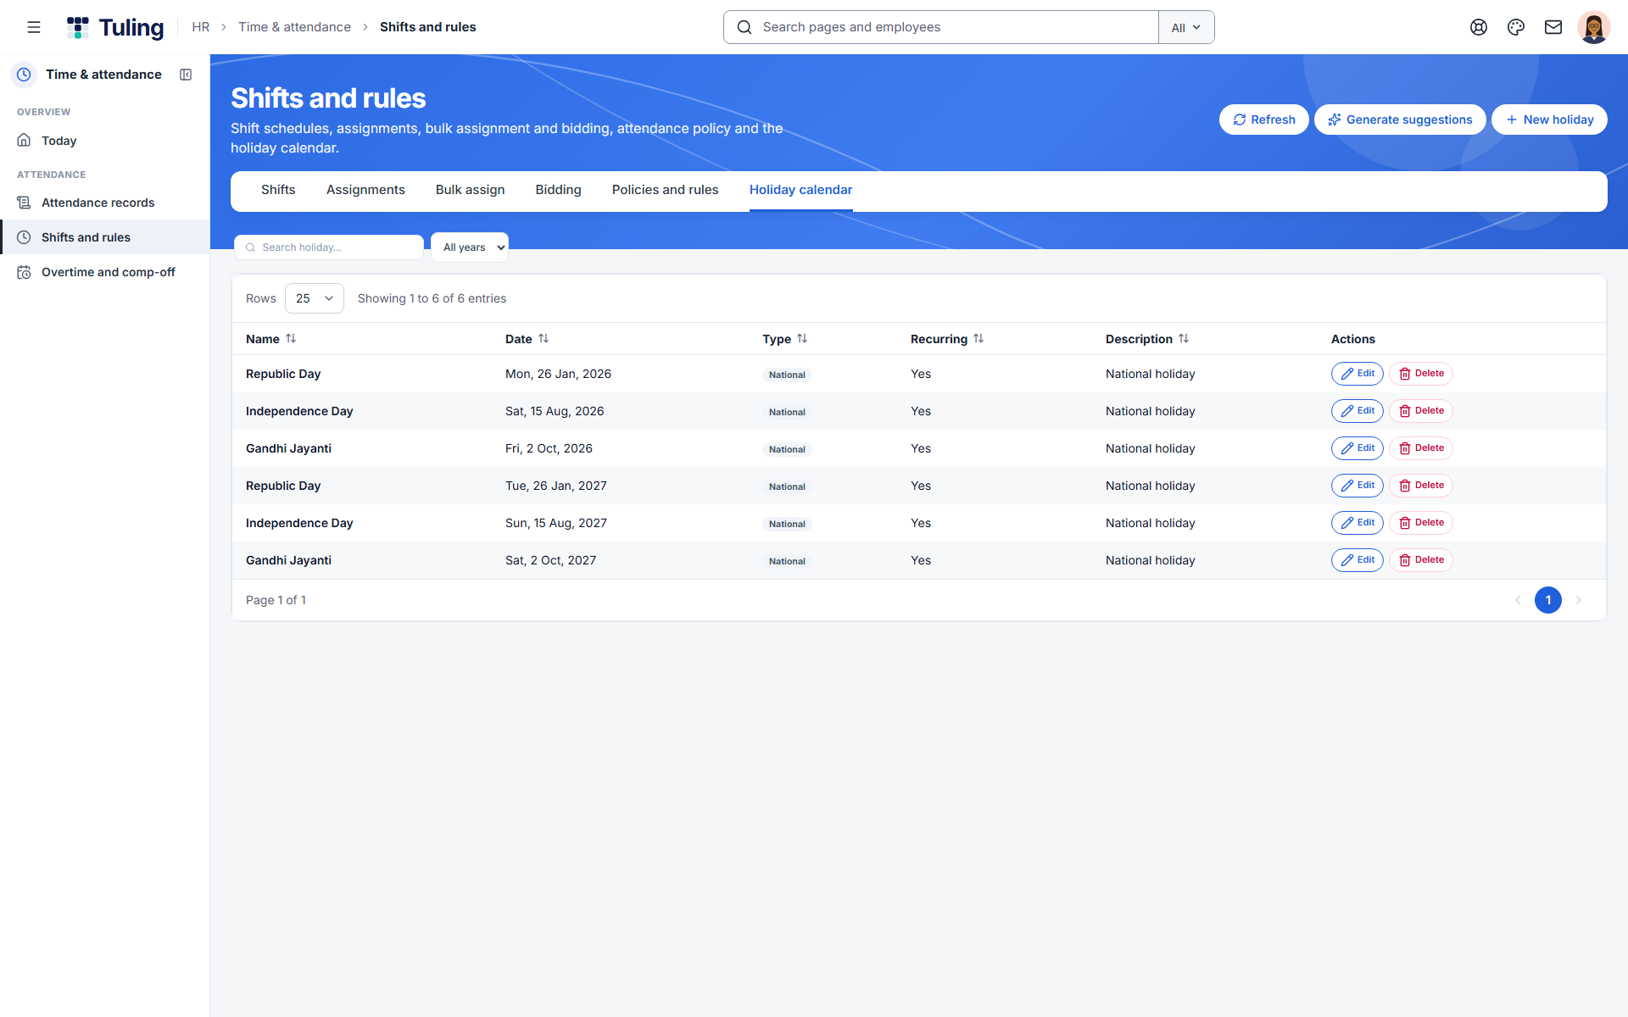Open the theme palette icon

1516,27
